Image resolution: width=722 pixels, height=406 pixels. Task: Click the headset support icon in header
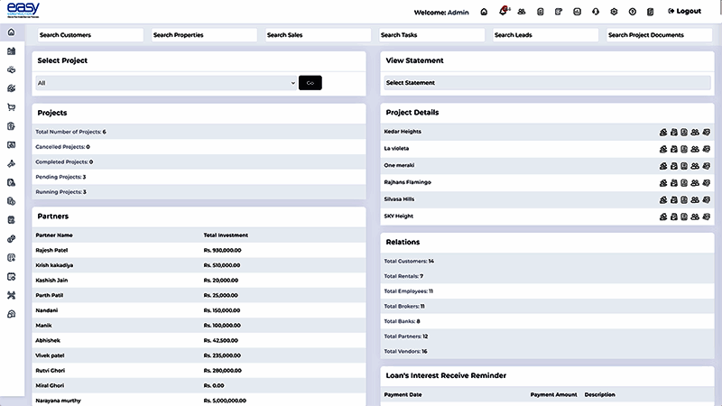[x=596, y=12]
